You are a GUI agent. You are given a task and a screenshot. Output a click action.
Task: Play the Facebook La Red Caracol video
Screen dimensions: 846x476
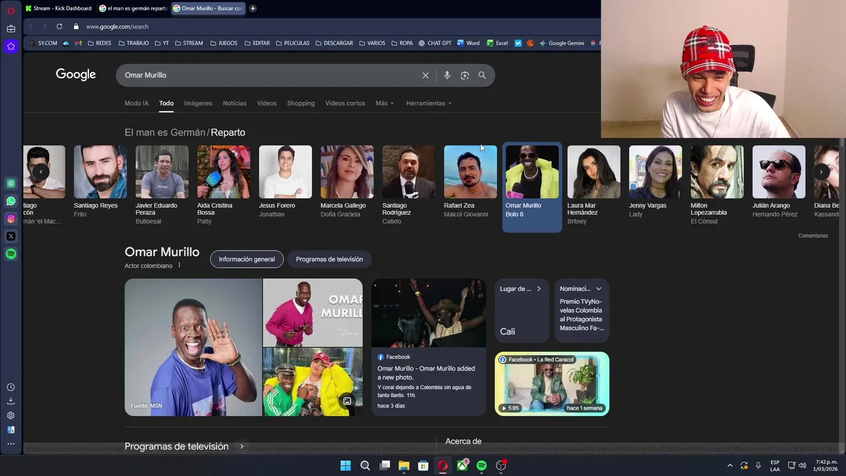(x=552, y=383)
